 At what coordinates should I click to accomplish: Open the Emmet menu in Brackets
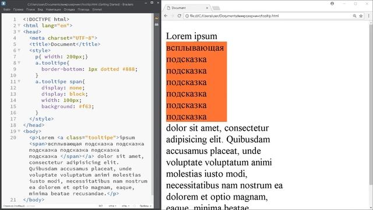point(97,9)
